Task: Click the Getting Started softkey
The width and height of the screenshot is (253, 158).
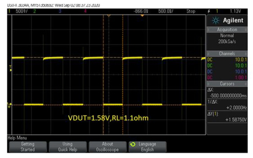Action: click(28, 147)
